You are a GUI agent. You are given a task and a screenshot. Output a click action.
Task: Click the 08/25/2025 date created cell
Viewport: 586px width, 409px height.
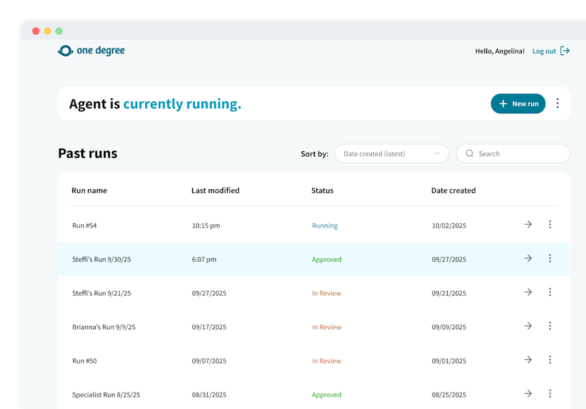(449, 395)
